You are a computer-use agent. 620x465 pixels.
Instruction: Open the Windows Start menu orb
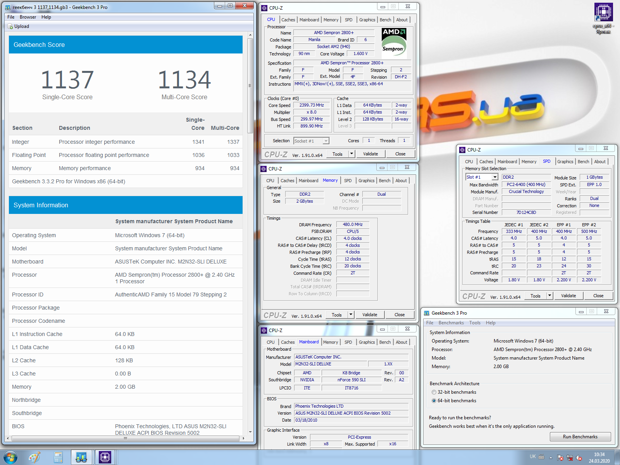pos(10,457)
